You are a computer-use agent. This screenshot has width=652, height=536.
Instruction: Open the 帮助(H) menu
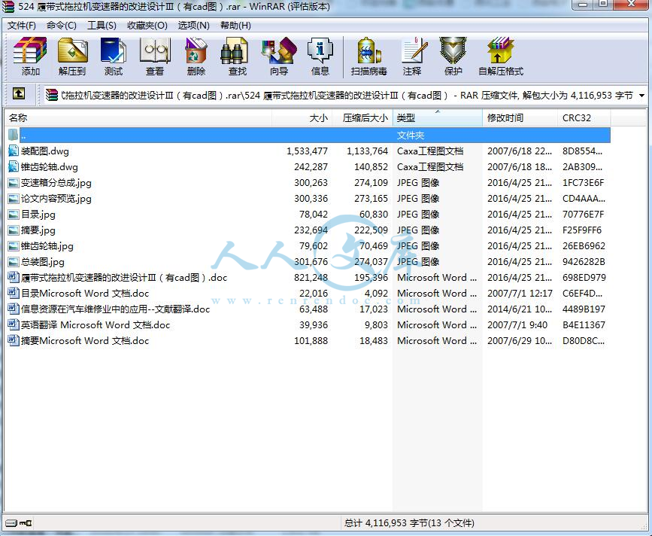235,26
